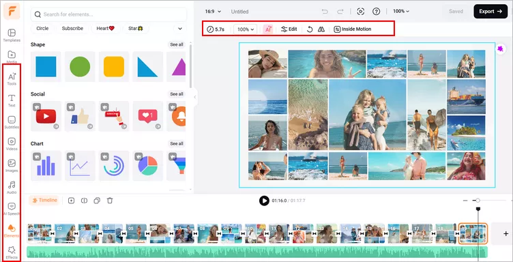This screenshot has height=262, width=513.
Task: Open the Templates panel in sidebar
Action: (12, 35)
